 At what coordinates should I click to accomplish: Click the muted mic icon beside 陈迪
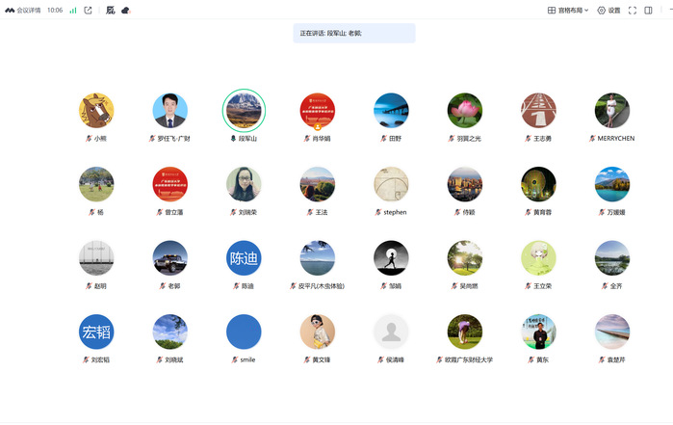235,286
